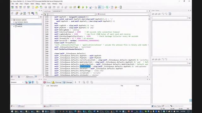The height and width of the screenshot is (113, 202).
Task: Click the taskbar clock
Action: (183, 111)
